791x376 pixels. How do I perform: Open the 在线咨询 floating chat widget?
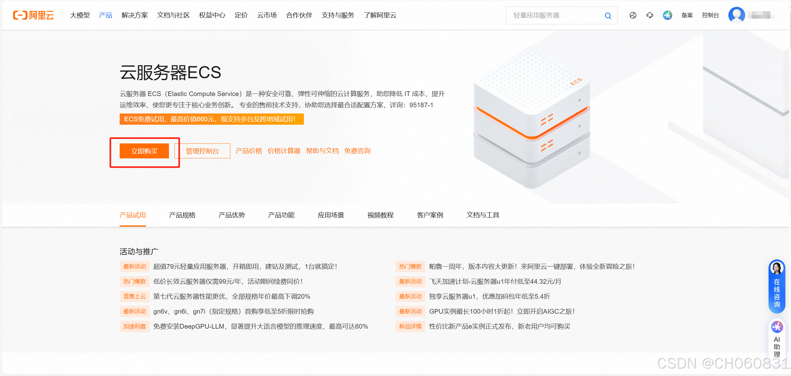(x=777, y=286)
